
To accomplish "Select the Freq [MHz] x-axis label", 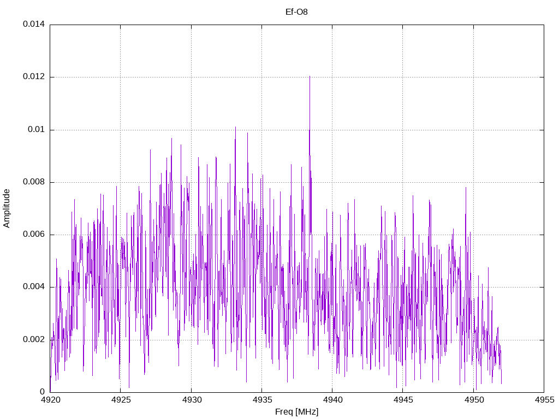I will tap(296, 412).
